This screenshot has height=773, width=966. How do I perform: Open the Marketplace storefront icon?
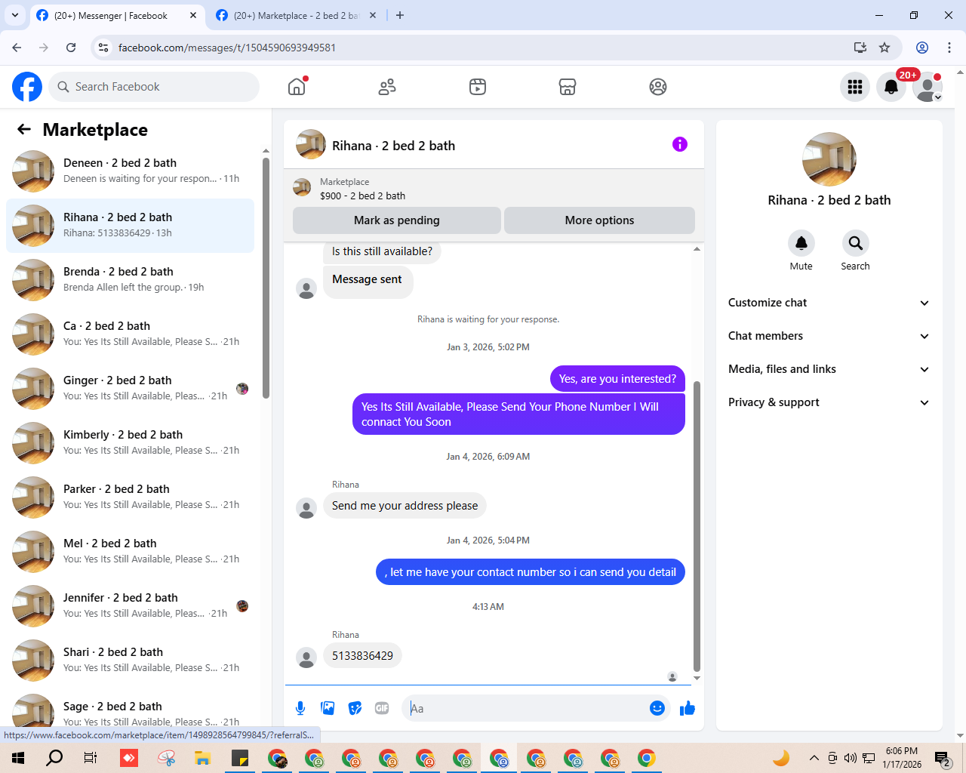[568, 87]
